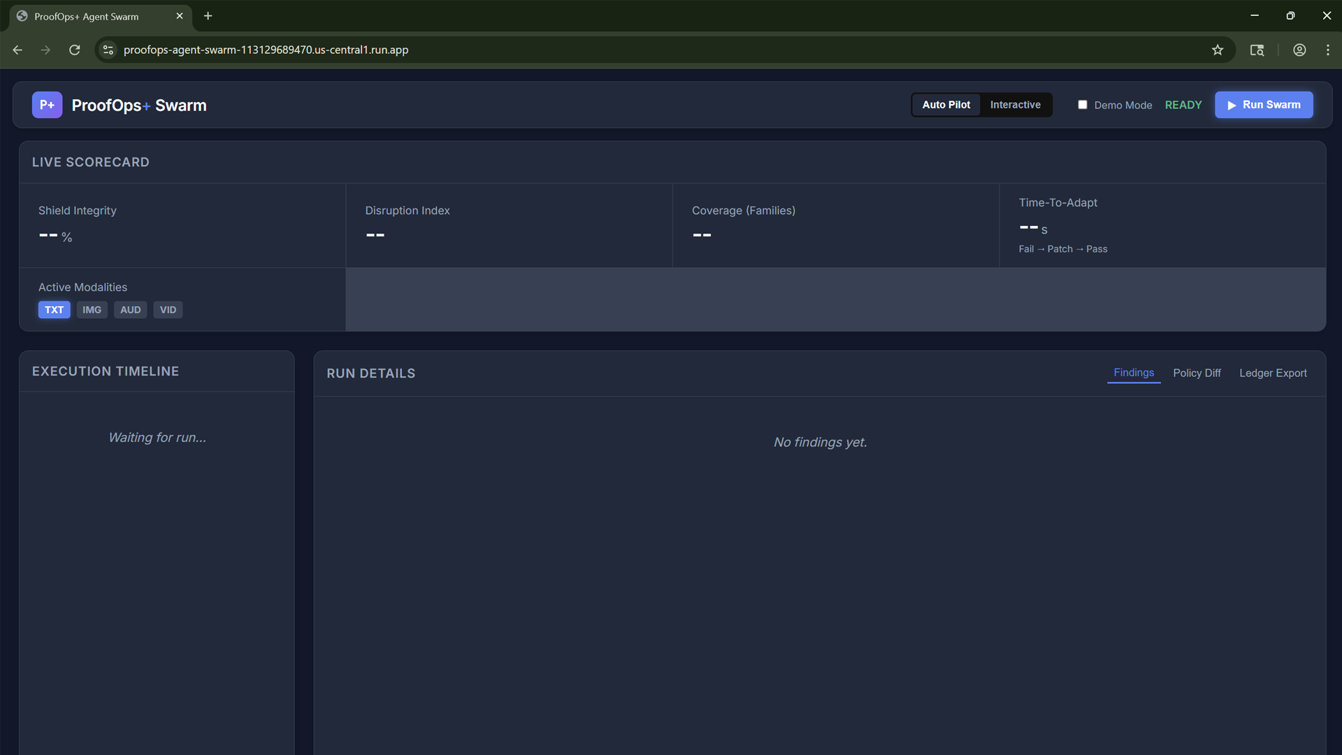
Task: Switch to Interactive mode
Action: pyautogui.click(x=1015, y=105)
